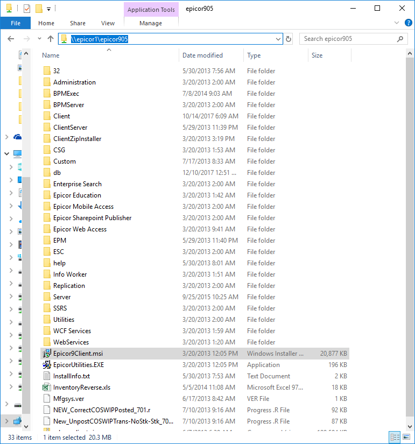This screenshot has height=444, width=415.
Task: Switch to large thumbnails view layout
Action: click(406, 437)
